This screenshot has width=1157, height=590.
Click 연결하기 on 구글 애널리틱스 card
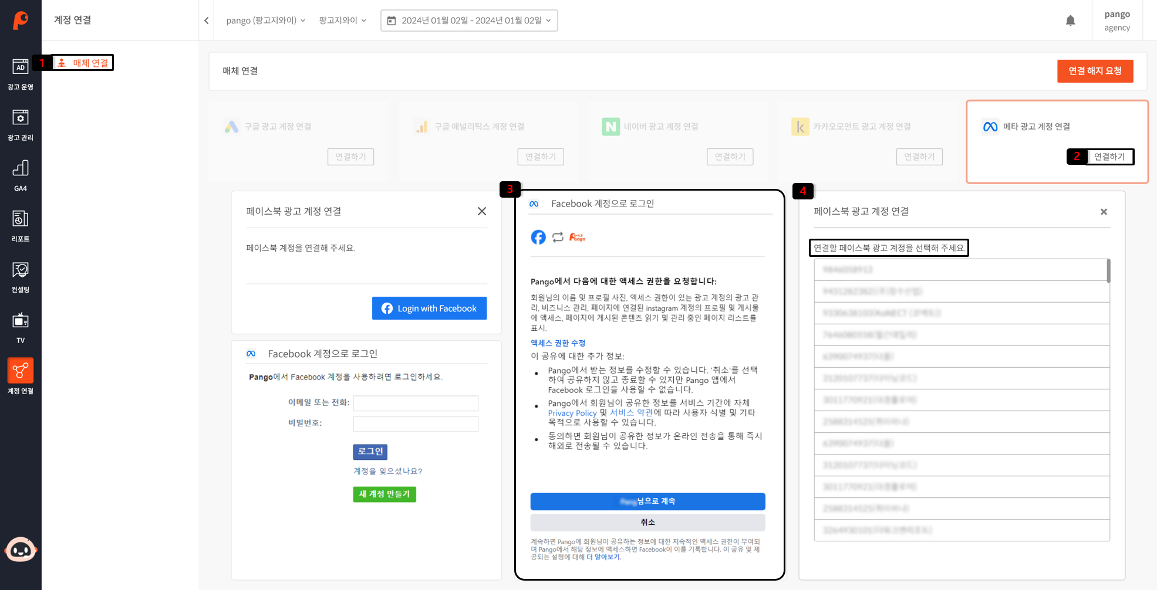[541, 157]
